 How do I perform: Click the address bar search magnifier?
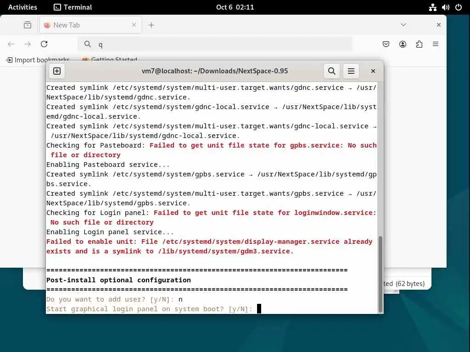pos(88,44)
